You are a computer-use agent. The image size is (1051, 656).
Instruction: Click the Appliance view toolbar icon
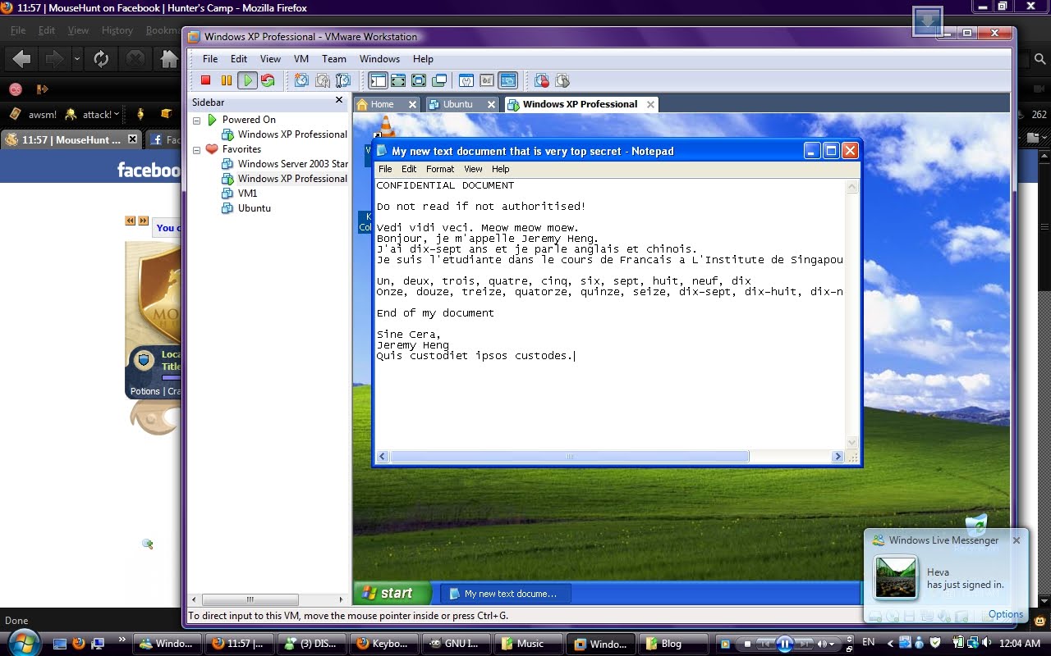click(x=487, y=80)
